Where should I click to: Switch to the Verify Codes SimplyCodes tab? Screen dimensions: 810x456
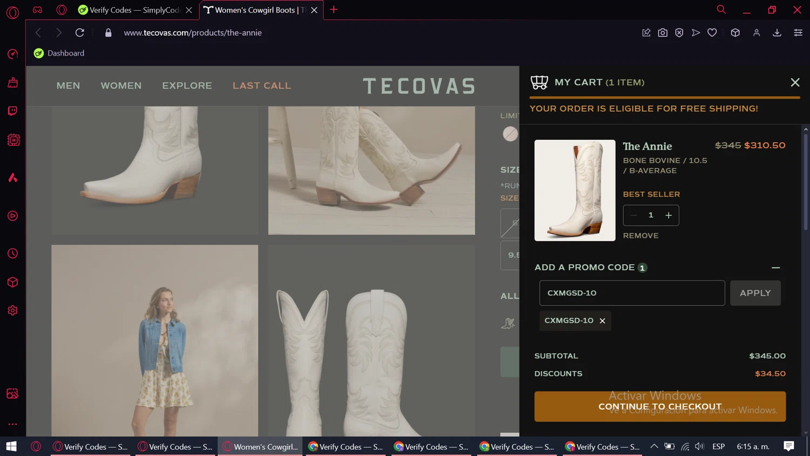134,10
